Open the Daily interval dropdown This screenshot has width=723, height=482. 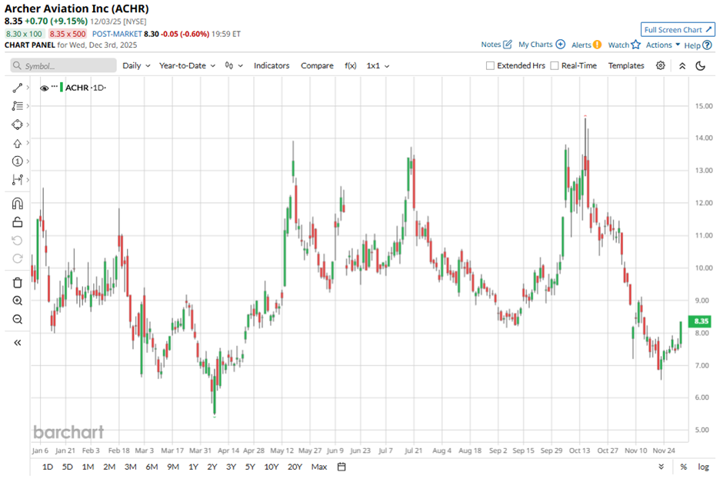[136, 65]
